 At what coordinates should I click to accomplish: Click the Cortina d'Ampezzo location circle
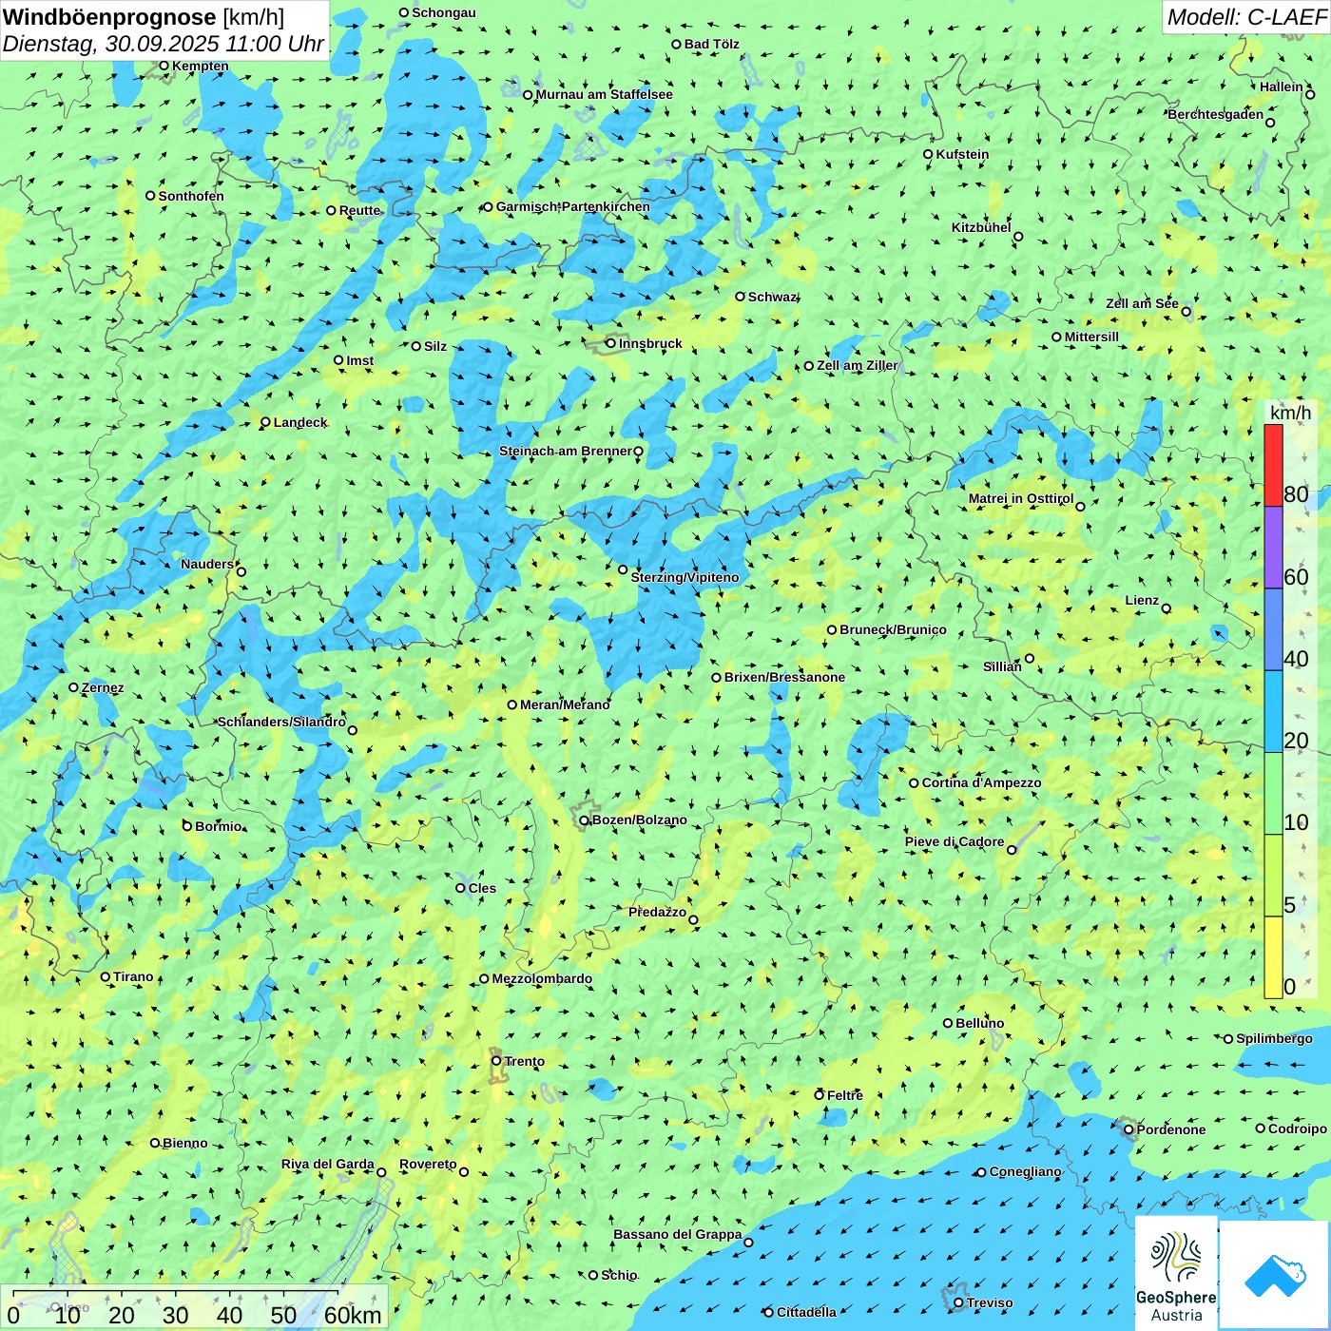click(x=914, y=783)
